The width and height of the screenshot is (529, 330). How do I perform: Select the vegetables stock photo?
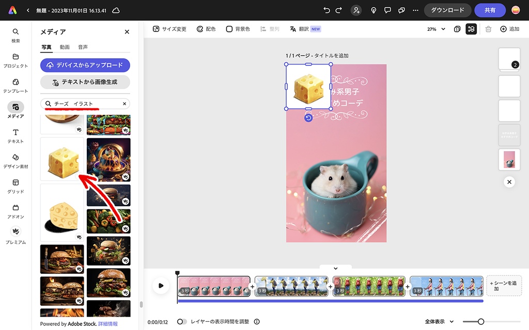tap(108, 221)
